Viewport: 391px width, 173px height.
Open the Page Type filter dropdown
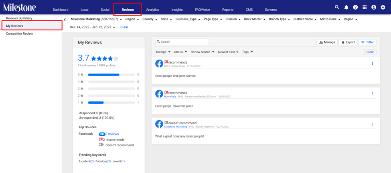(x=213, y=19)
